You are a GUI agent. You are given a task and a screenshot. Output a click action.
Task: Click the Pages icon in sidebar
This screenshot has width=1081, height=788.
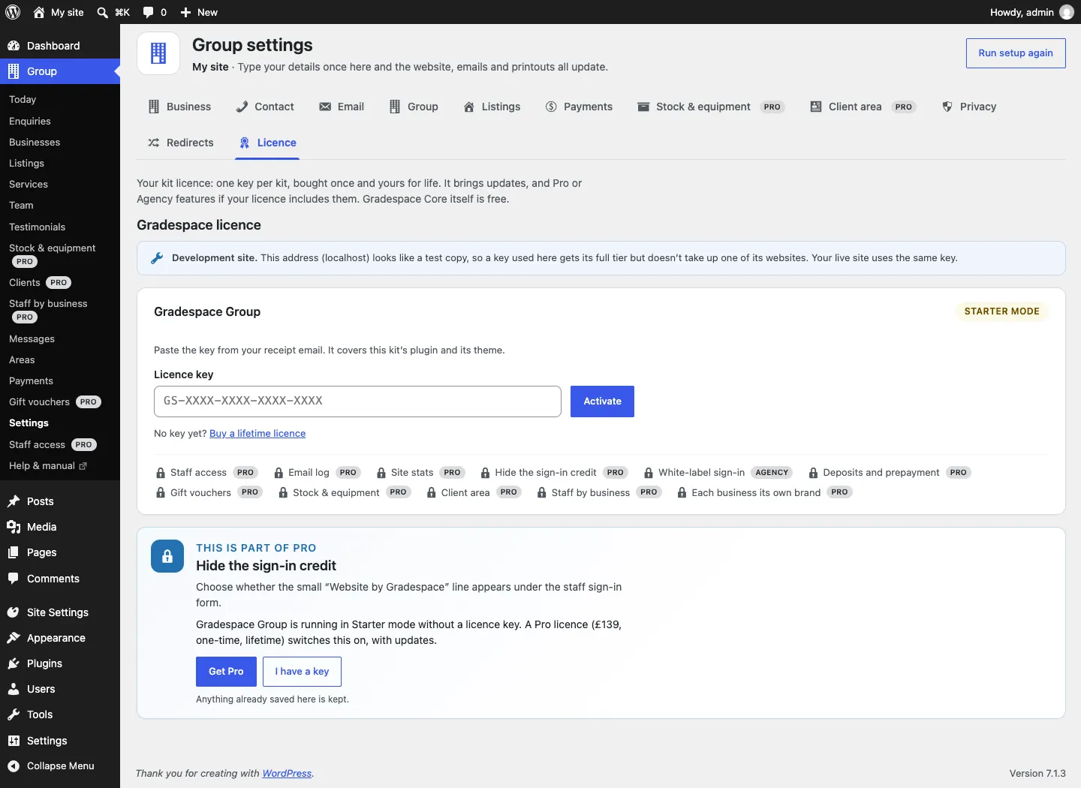pyautogui.click(x=14, y=552)
